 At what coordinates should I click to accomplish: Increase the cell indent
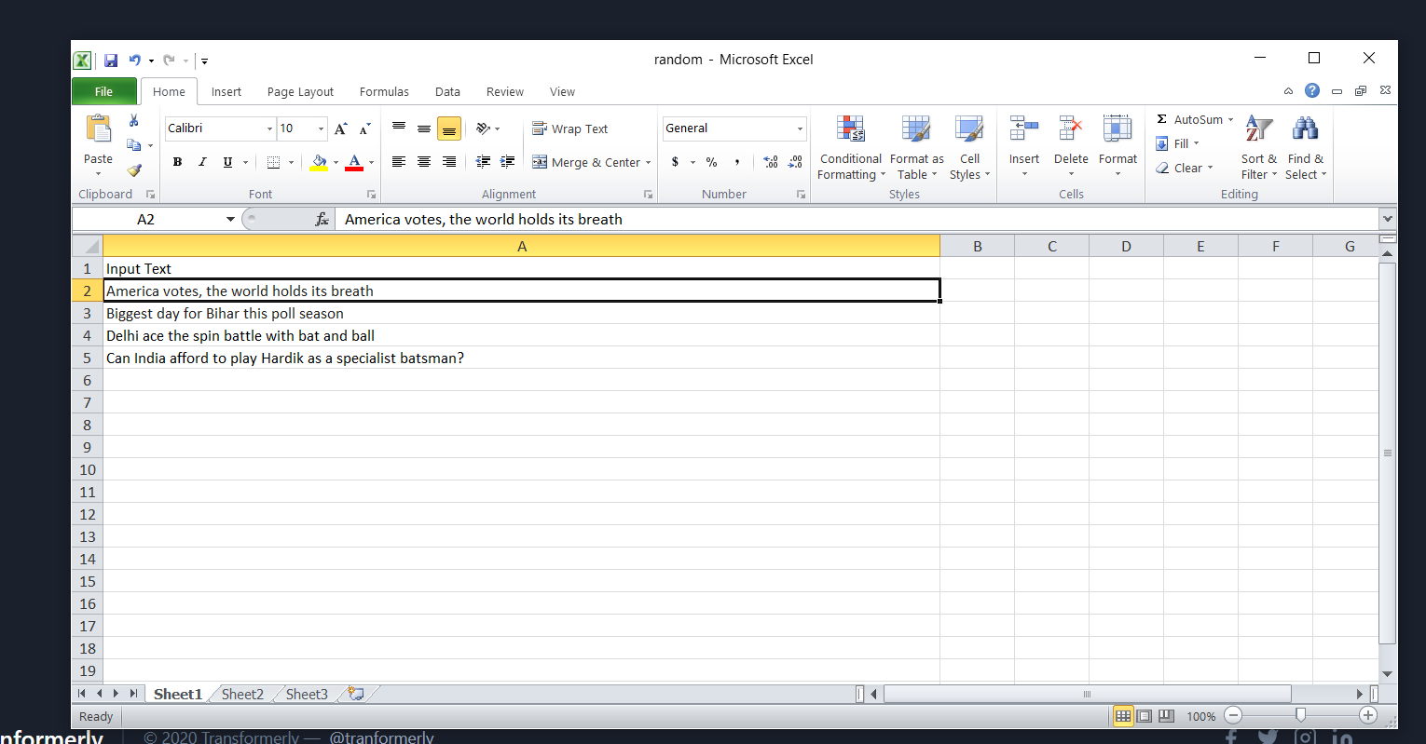508,162
